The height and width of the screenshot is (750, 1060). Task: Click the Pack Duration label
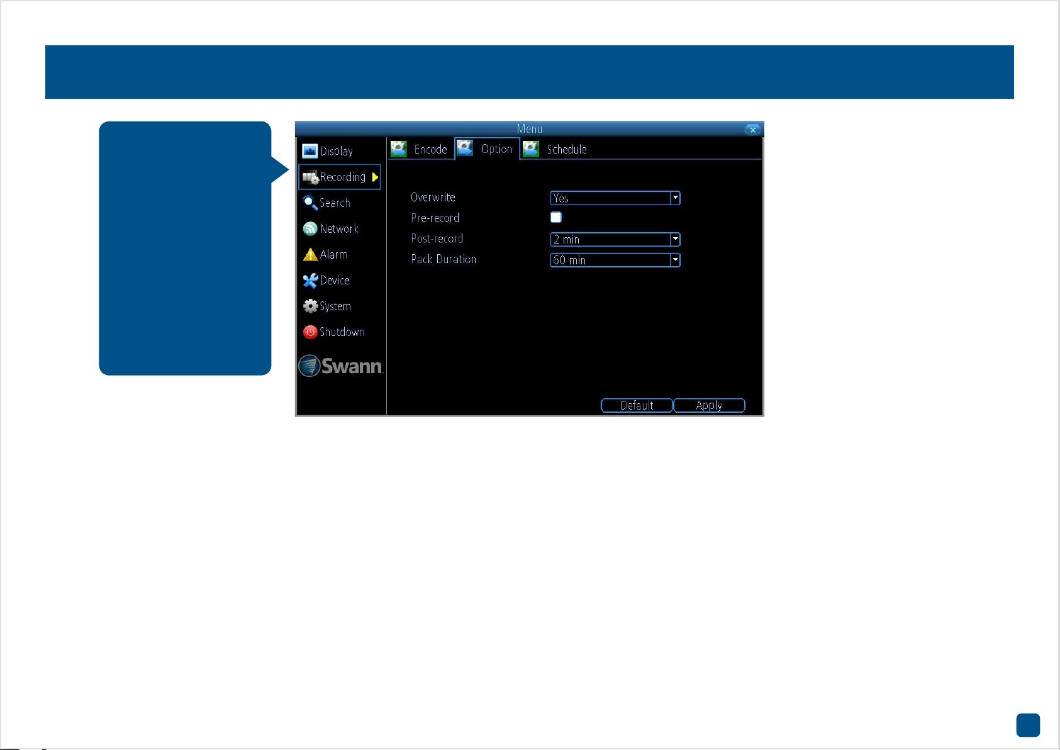click(x=444, y=259)
